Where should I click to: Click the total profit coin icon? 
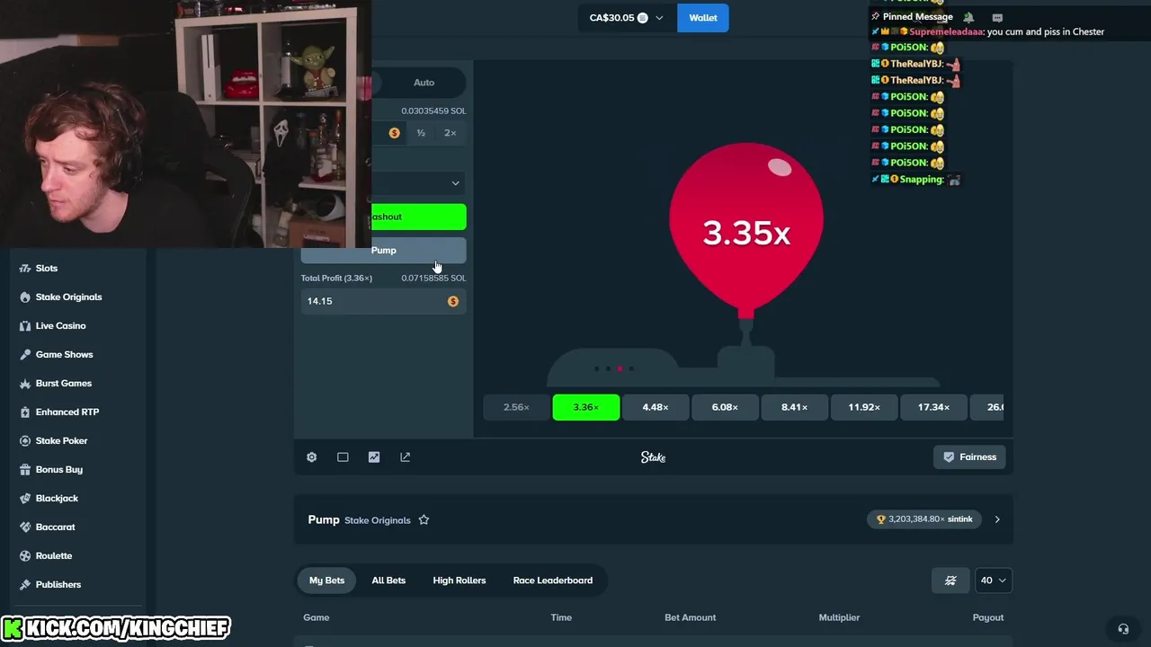(453, 302)
